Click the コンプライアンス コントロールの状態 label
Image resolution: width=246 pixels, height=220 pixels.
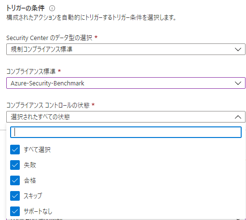(x=48, y=105)
